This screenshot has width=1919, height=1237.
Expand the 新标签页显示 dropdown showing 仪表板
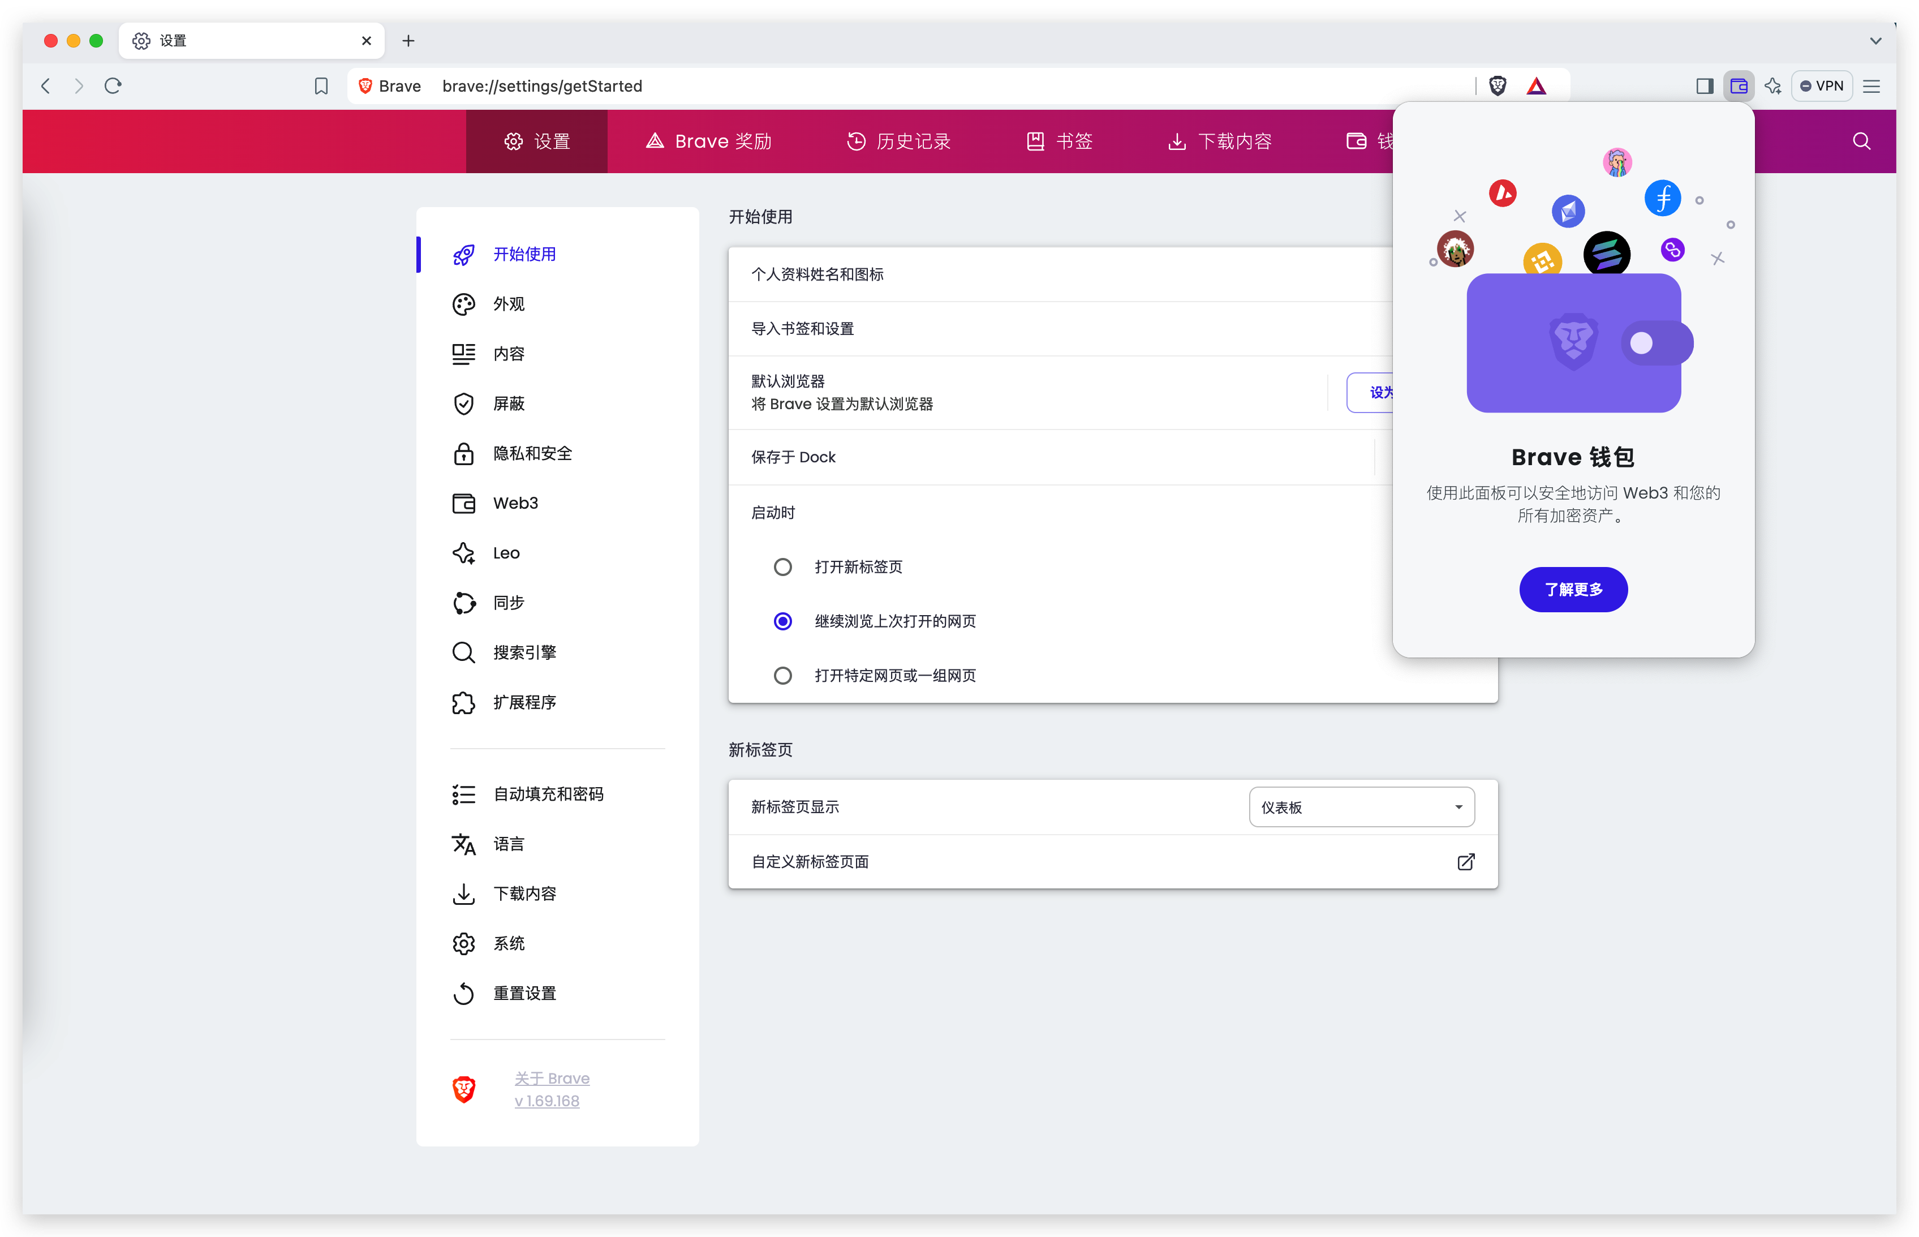pos(1362,808)
